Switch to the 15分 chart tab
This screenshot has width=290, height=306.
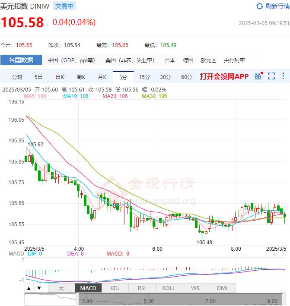pyautogui.click(x=144, y=77)
